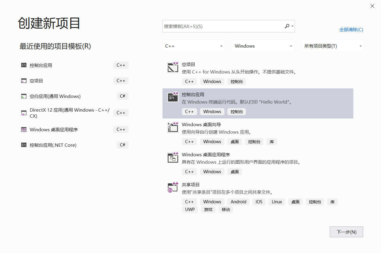The image size is (381, 253).
Task: Select the UWP tag under 共享项目
Action: click(190, 209)
